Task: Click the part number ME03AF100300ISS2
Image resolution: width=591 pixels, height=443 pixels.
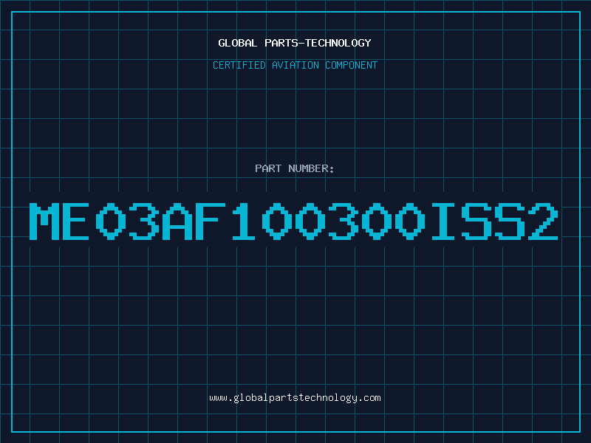Action: click(x=293, y=221)
